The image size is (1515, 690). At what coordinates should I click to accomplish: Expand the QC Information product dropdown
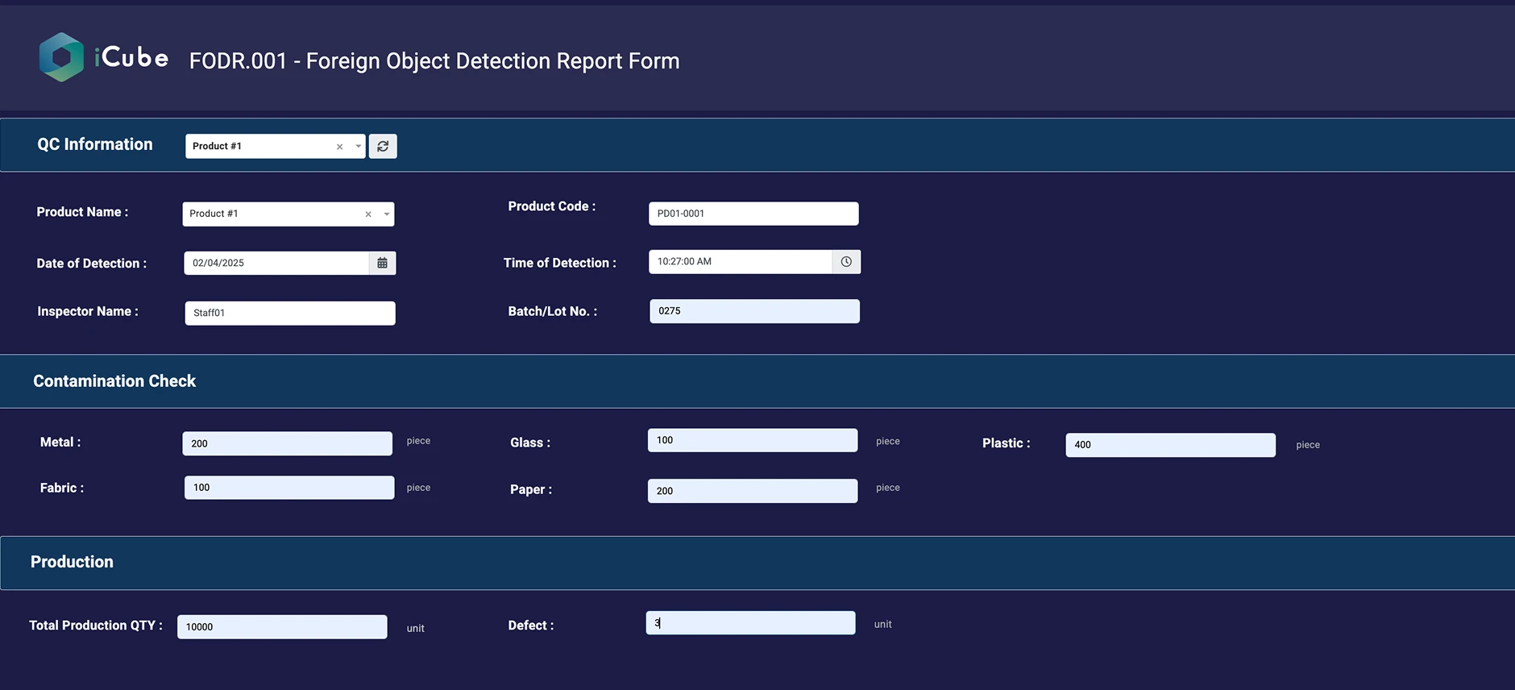point(359,147)
